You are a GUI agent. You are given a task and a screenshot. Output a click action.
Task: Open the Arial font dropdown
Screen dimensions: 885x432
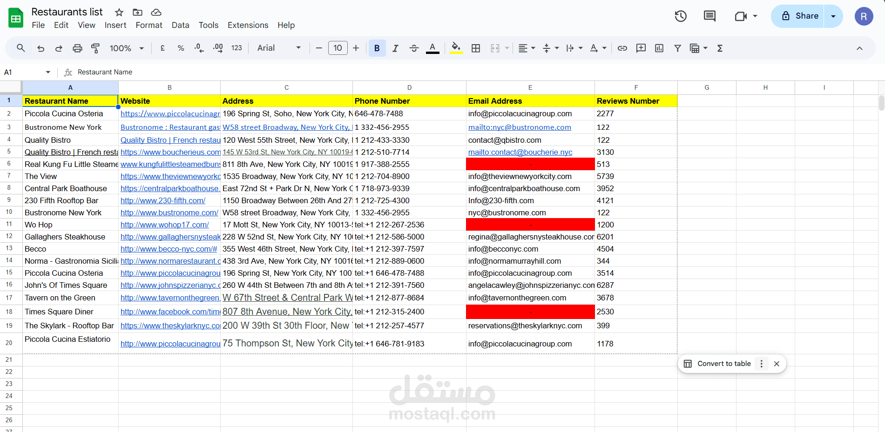click(279, 48)
